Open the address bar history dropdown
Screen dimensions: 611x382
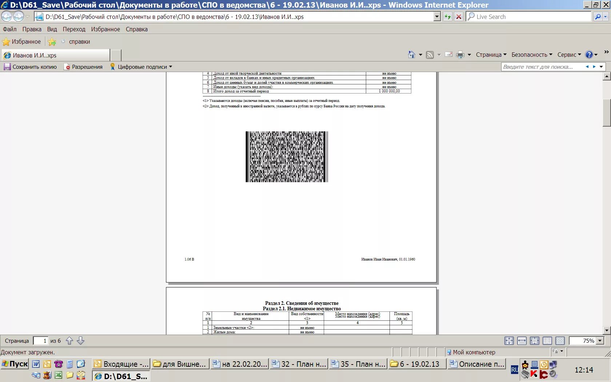pos(437,17)
